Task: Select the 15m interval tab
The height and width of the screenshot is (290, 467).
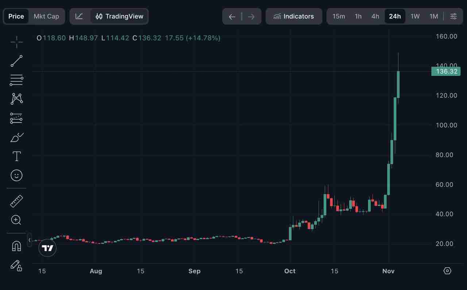Action: [339, 16]
